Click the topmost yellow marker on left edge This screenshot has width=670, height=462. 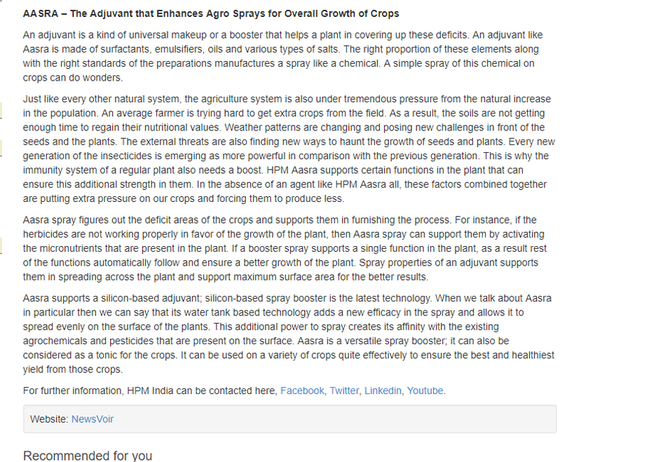(1, 110)
